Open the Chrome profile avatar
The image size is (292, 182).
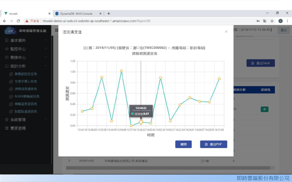click(x=280, y=21)
